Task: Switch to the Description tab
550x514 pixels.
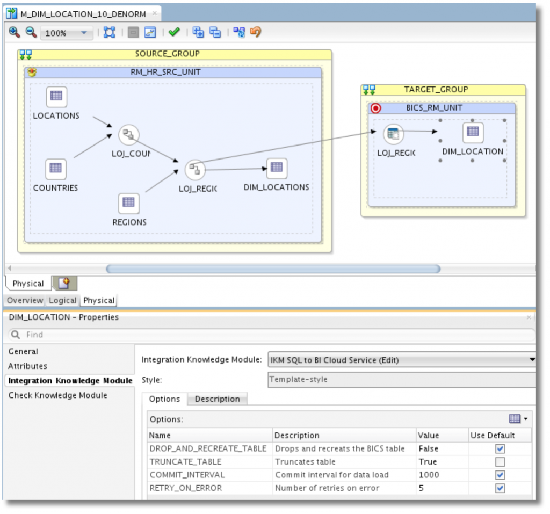Action: (217, 399)
